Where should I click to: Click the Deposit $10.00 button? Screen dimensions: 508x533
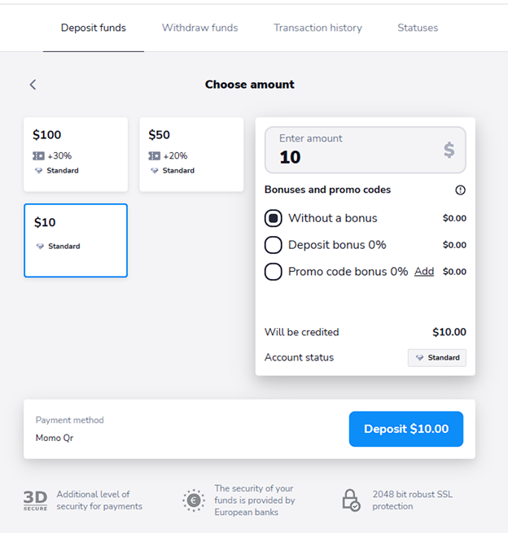pyautogui.click(x=406, y=429)
